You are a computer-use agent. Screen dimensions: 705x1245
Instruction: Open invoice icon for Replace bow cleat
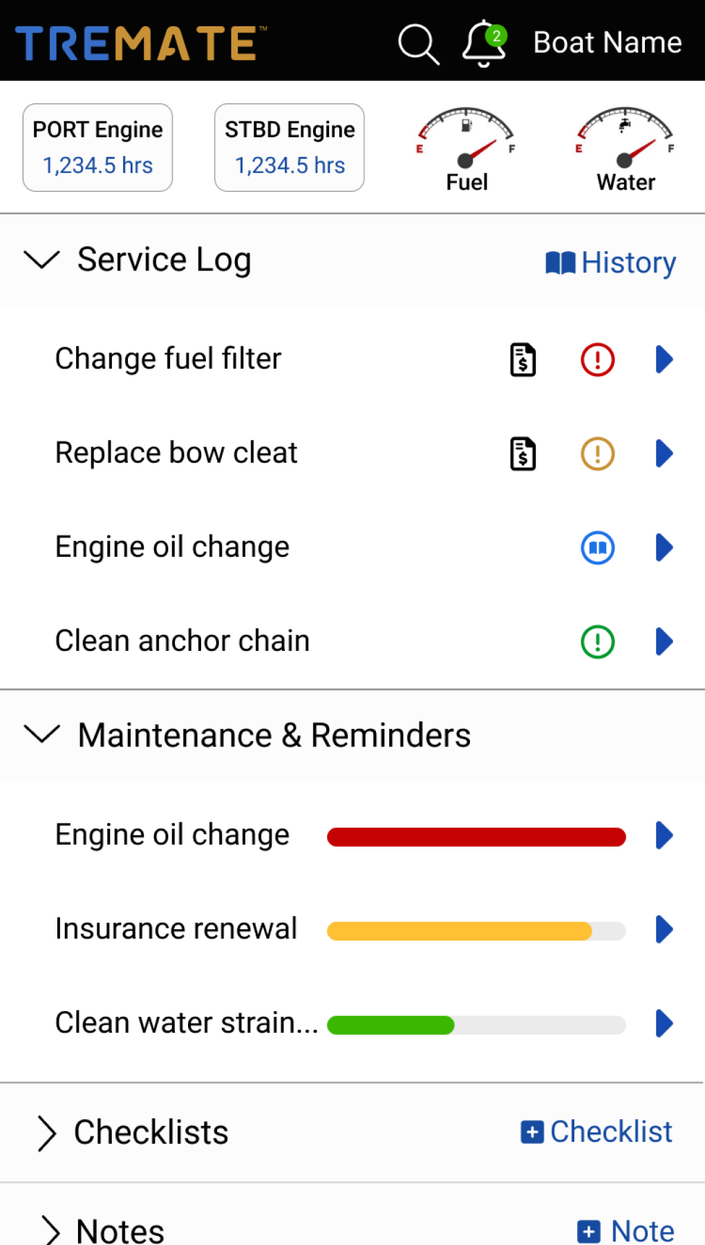pyautogui.click(x=523, y=454)
